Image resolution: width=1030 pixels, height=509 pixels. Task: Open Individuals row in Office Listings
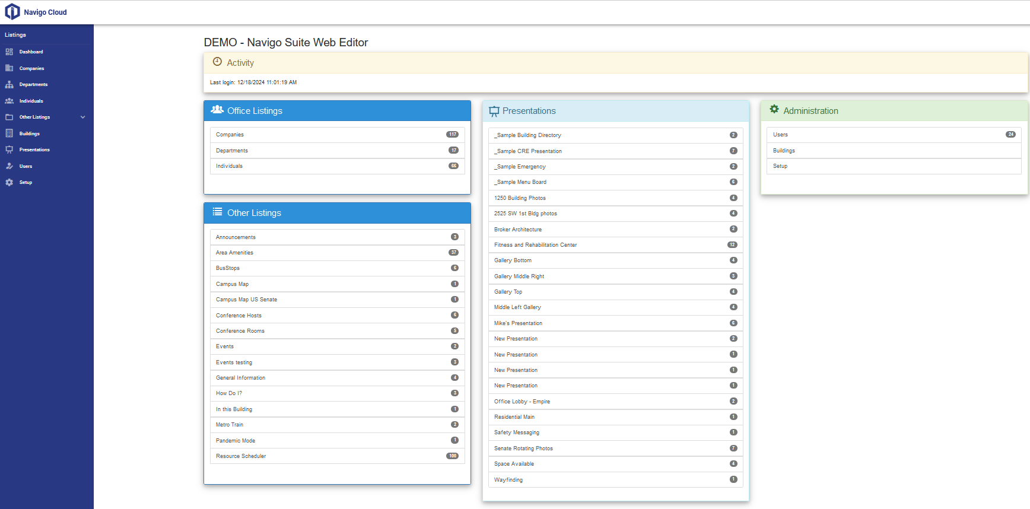337,166
